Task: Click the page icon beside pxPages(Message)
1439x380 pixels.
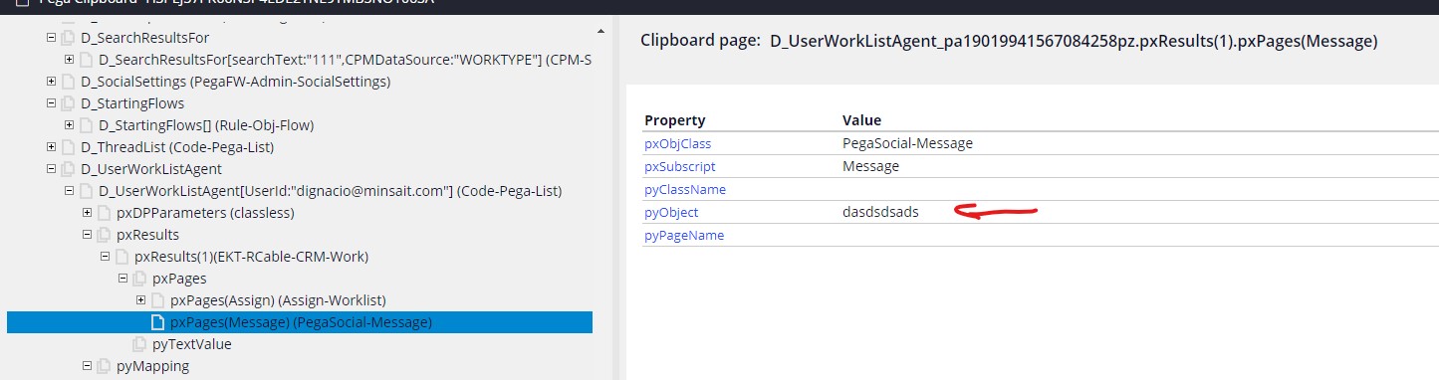Action: tap(157, 322)
